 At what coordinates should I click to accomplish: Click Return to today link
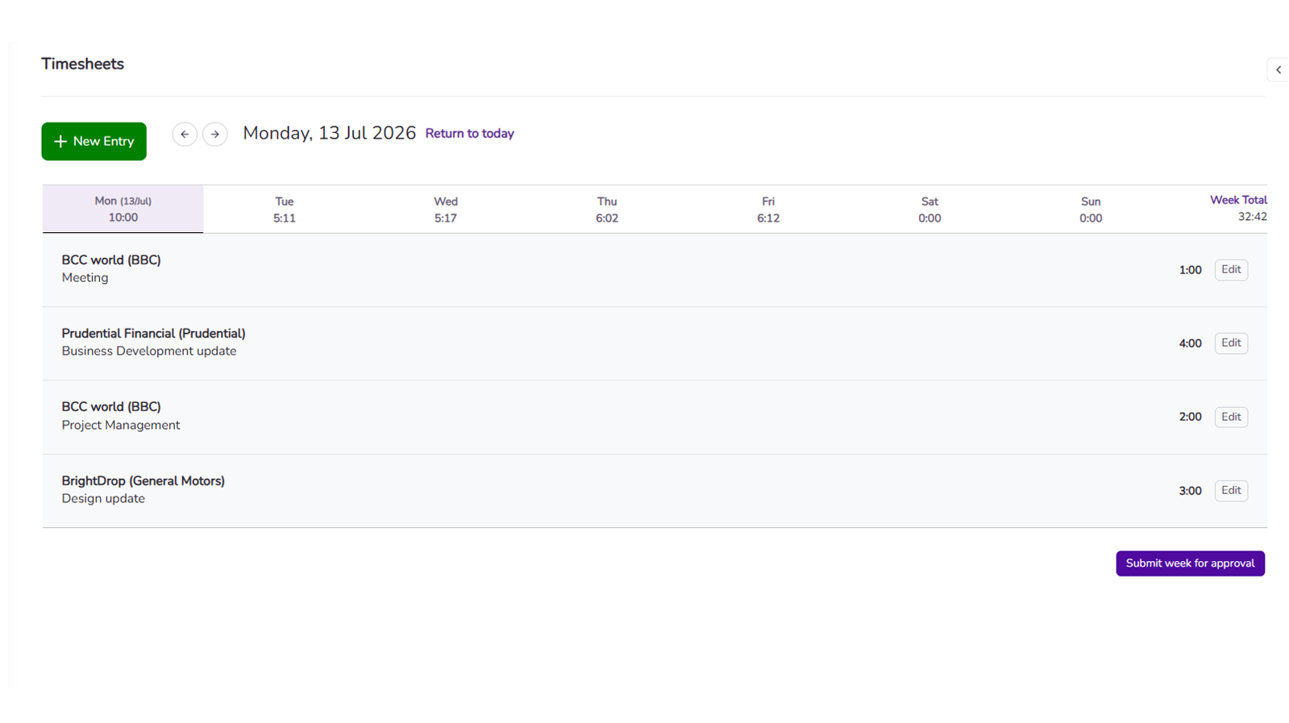(x=469, y=134)
